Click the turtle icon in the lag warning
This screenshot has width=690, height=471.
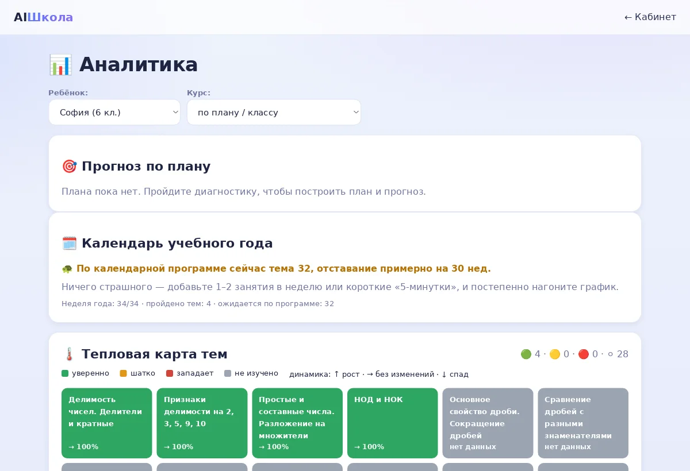pos(67,269)
